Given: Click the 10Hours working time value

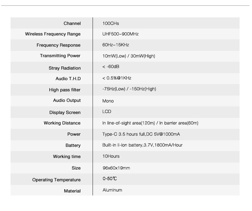Looking at the screenshot, I should click(111, 156).
